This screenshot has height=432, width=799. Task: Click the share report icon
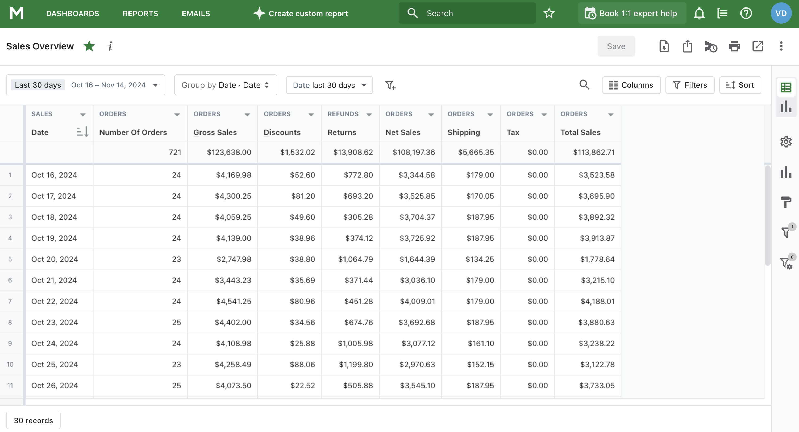[x=687, y=46]
